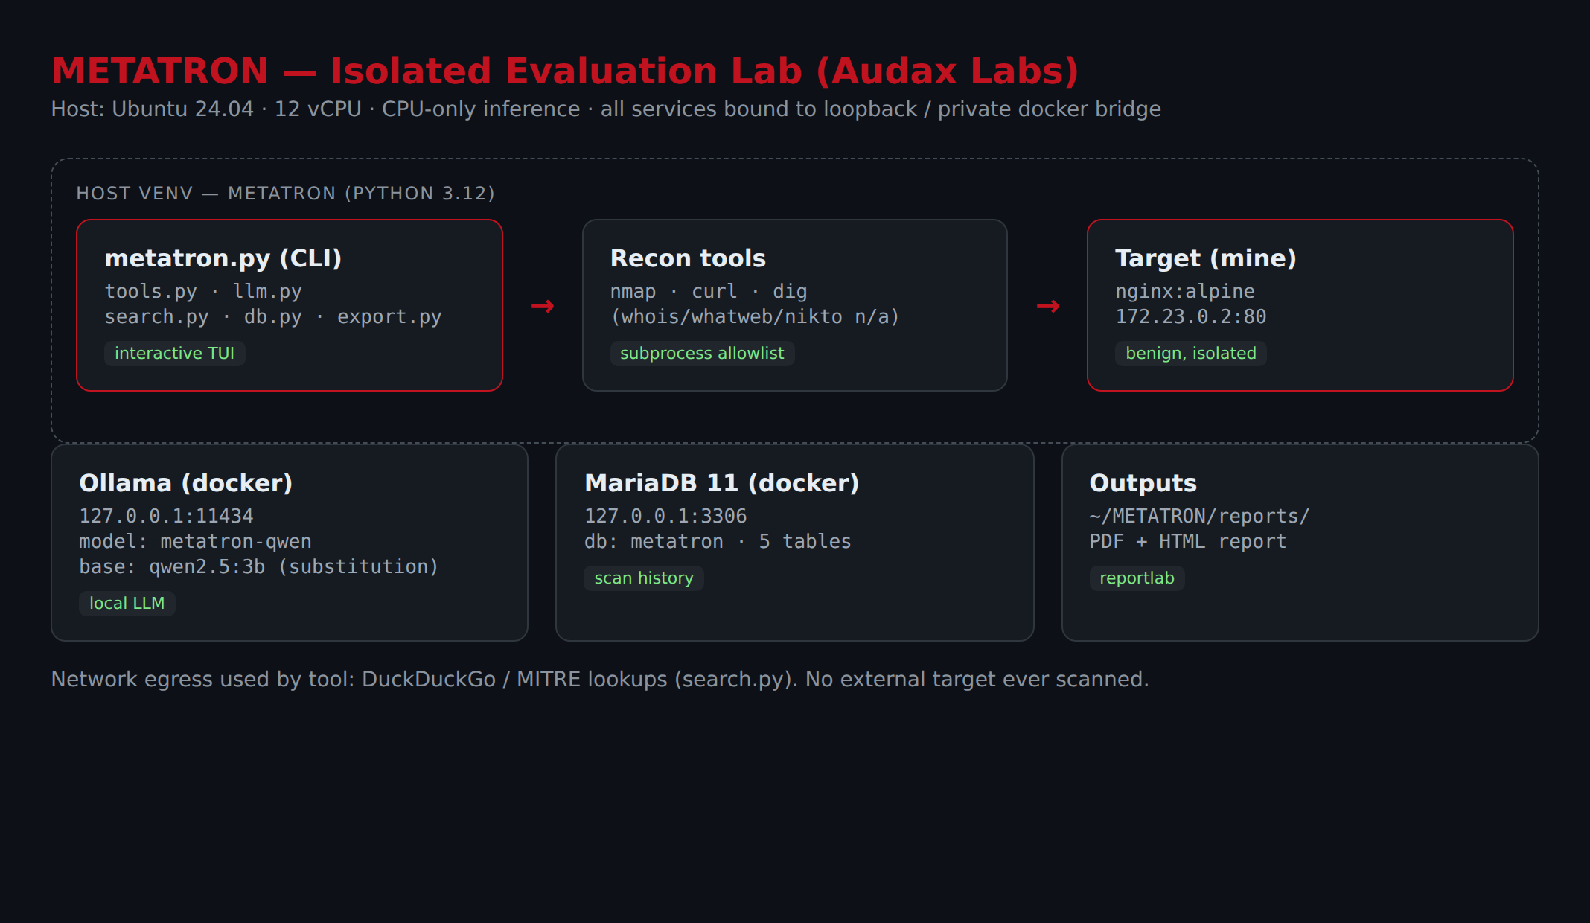Select the Network egress footer note

tap(600, 680)
